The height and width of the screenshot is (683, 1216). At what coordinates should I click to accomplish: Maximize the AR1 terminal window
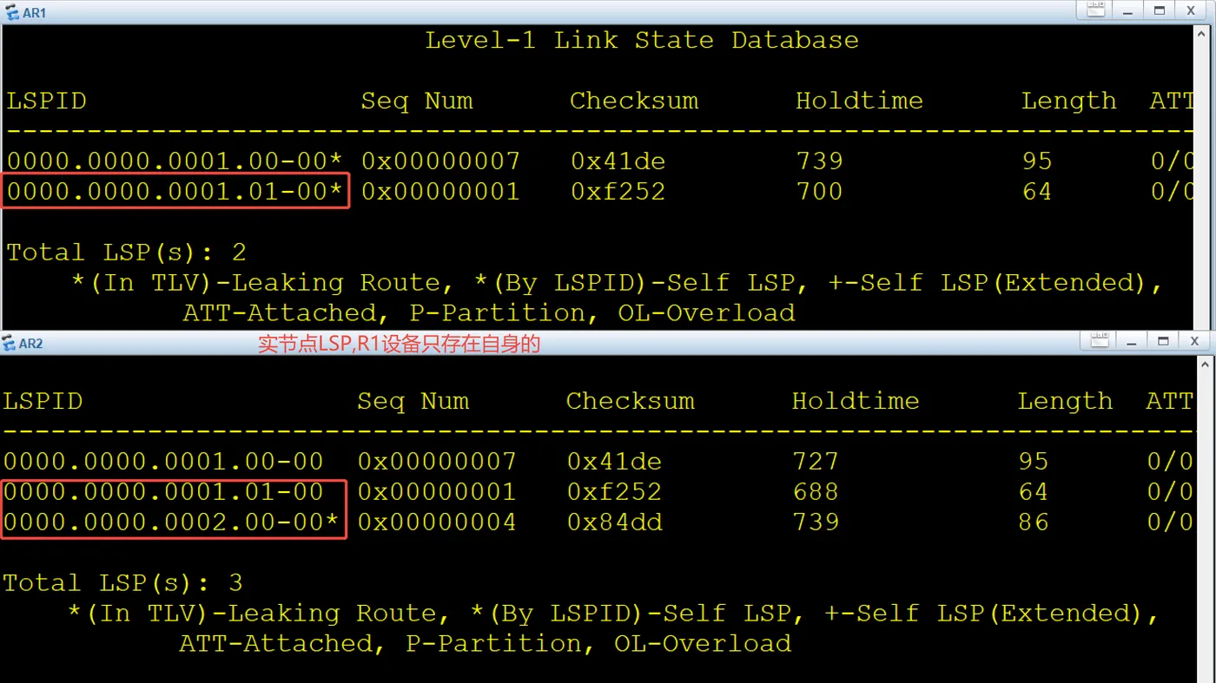coord(1160,10)
